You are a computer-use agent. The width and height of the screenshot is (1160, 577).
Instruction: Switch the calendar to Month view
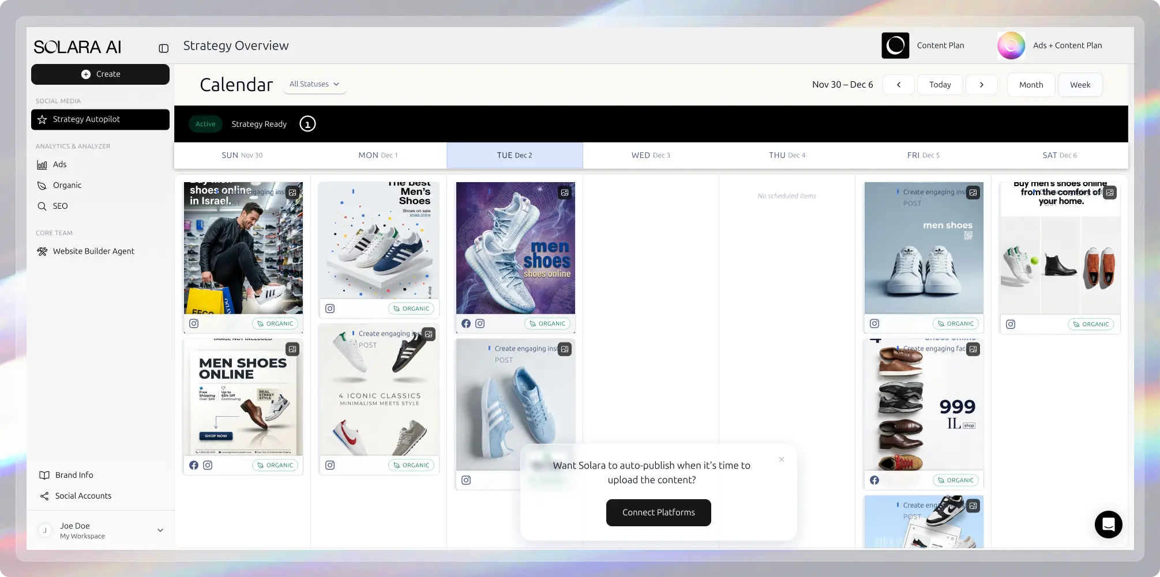pos(1031,85)
